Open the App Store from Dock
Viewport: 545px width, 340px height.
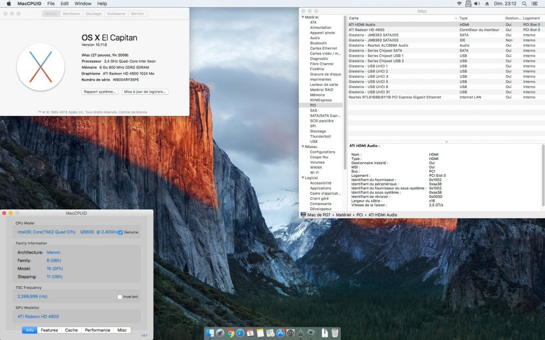(281, 333)
